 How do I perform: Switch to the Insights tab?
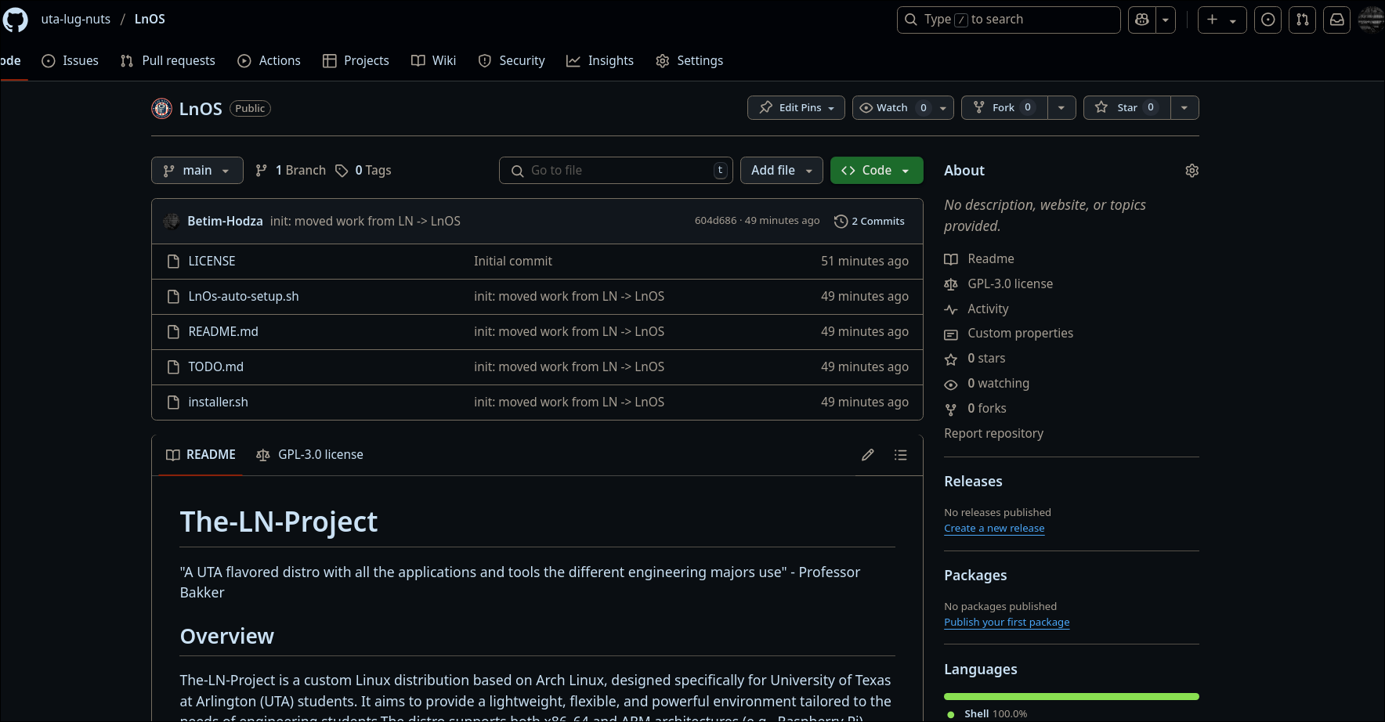tap(600, 60)
